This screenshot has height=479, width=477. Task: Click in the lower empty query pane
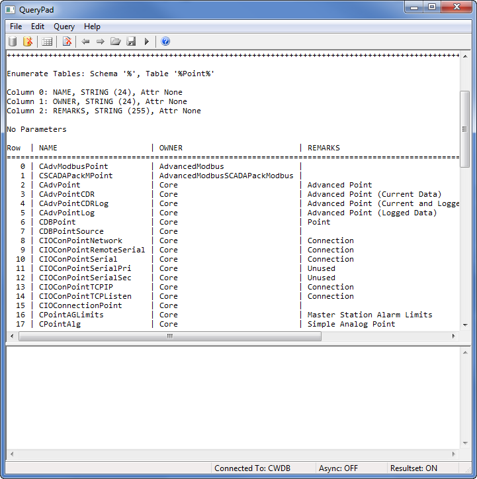tap(232, 396)
